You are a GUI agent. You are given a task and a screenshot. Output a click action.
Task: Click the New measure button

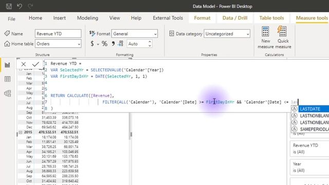pyautogui.click(x=265, y=38)
